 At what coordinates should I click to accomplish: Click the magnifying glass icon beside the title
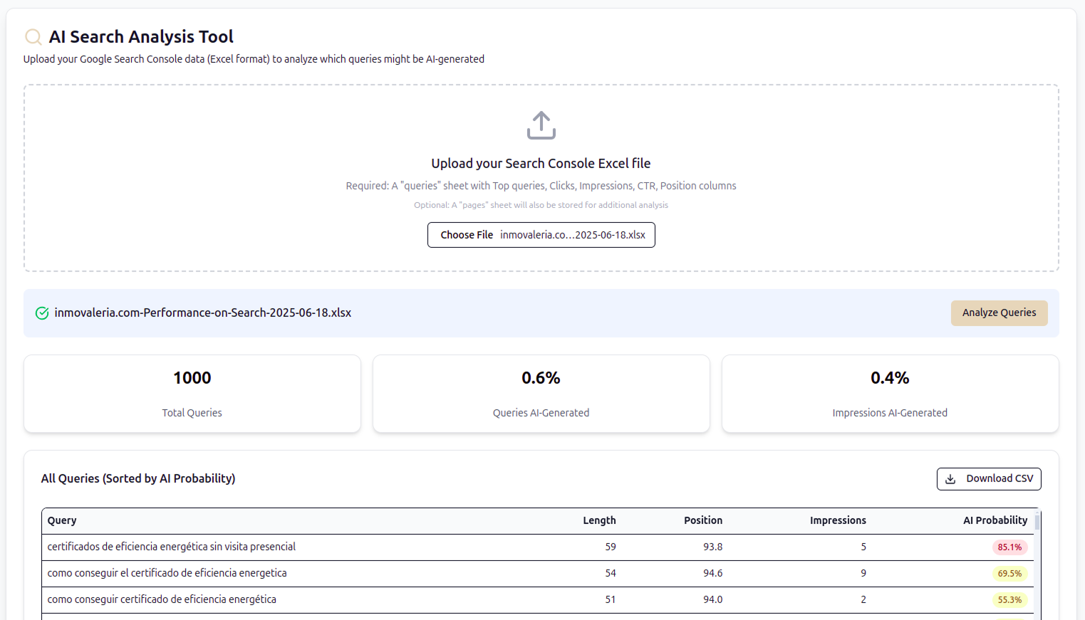coord(33,36)
